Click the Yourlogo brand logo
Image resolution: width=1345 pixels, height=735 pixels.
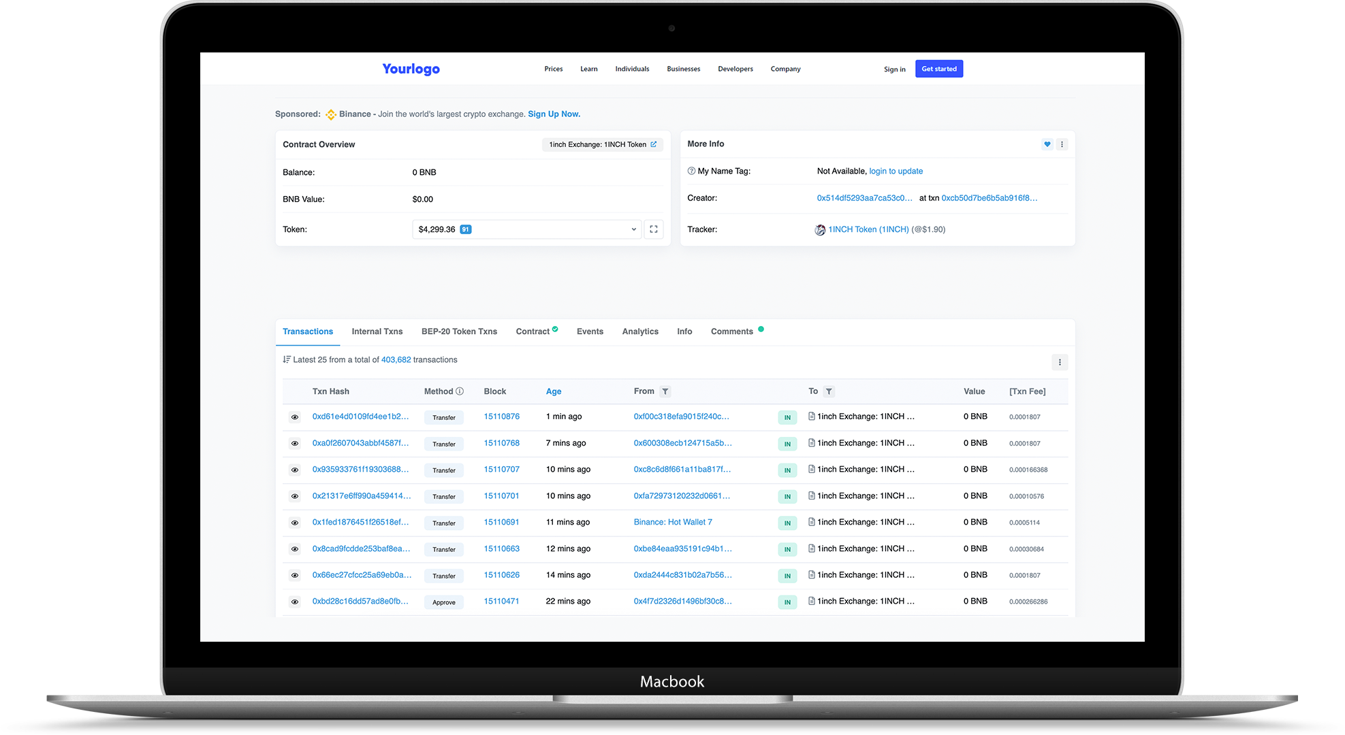point(411,69)
